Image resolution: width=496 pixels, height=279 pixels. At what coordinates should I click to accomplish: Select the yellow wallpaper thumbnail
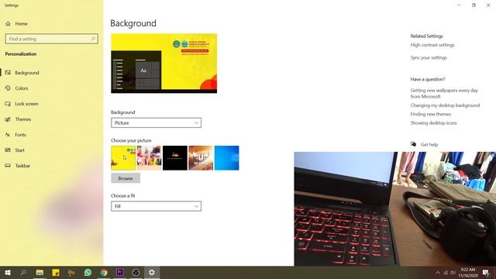[123, 158]
